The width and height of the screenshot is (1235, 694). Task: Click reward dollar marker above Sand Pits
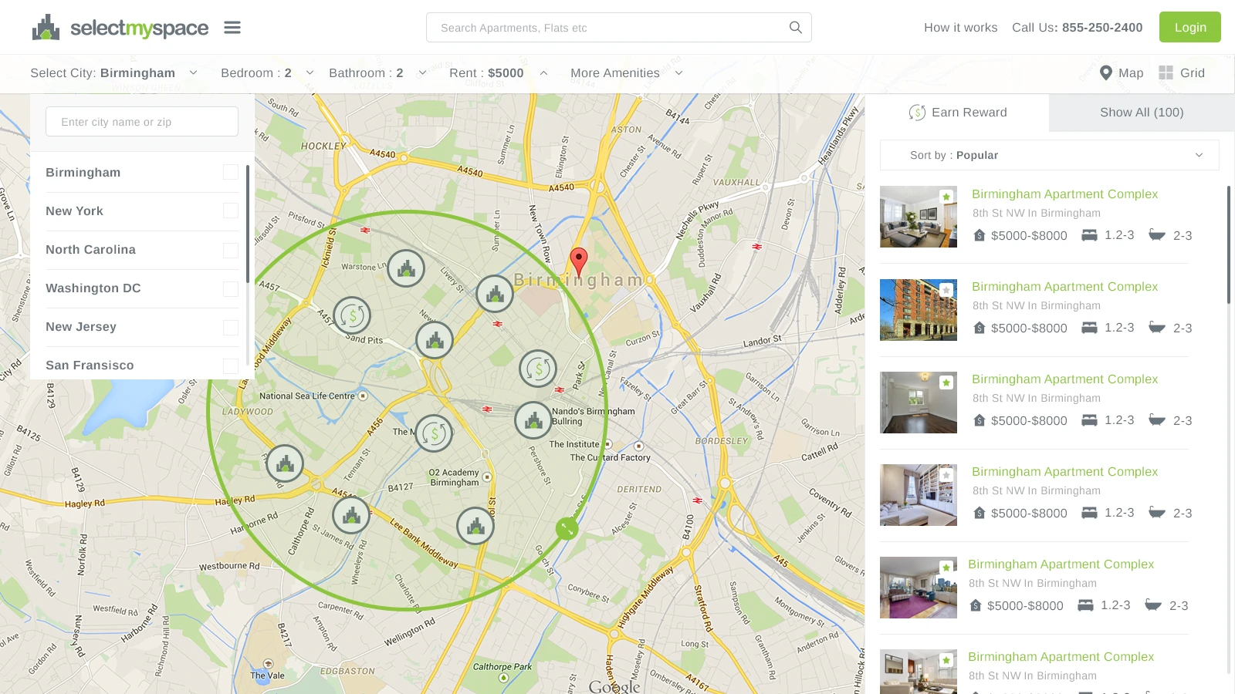352,315
